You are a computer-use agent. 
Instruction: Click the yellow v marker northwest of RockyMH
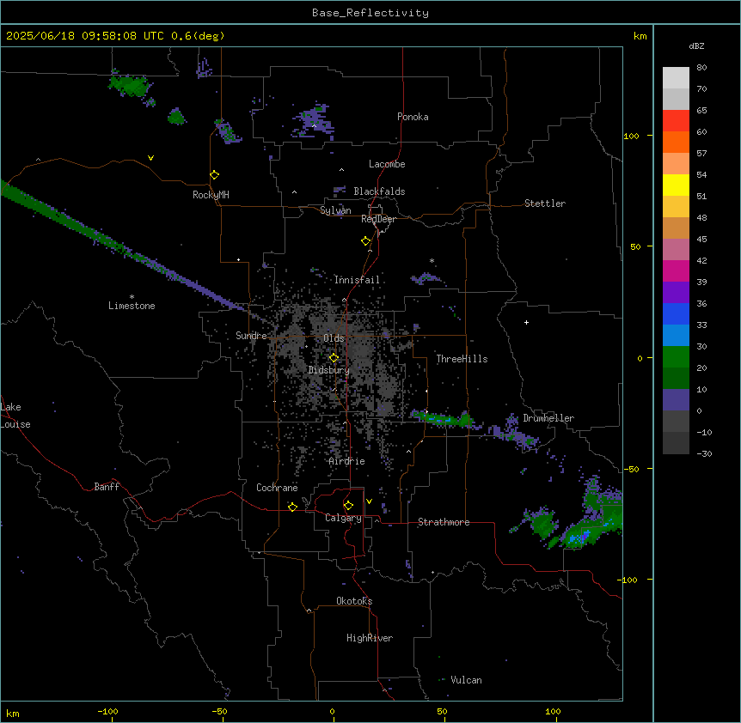[150, 158]
